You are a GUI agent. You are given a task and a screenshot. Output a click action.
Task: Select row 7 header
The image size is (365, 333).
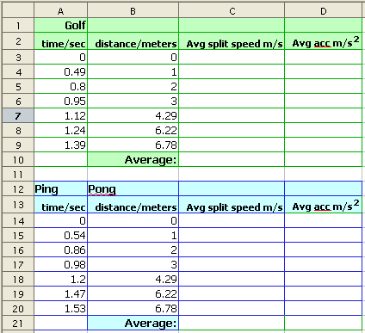[x=18, y=115]
